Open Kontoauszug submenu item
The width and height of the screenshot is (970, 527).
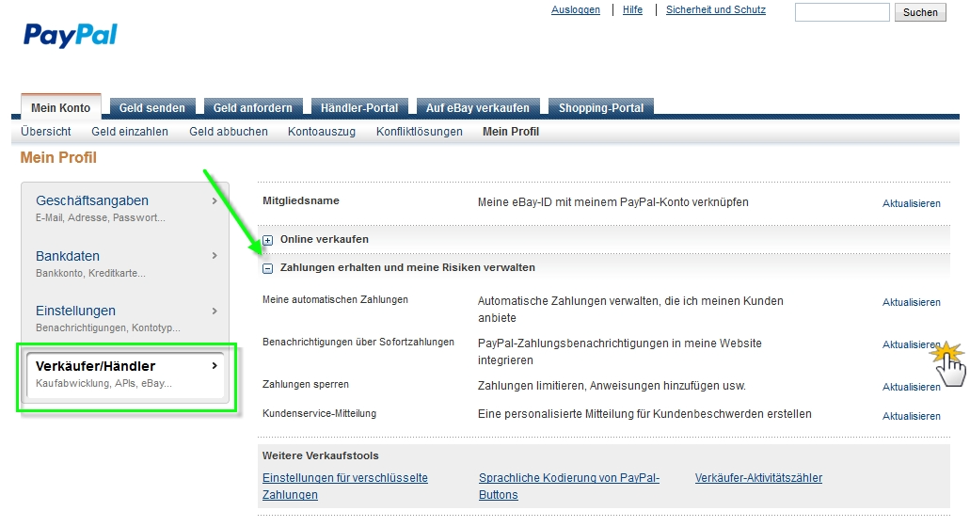pos(322,132)
